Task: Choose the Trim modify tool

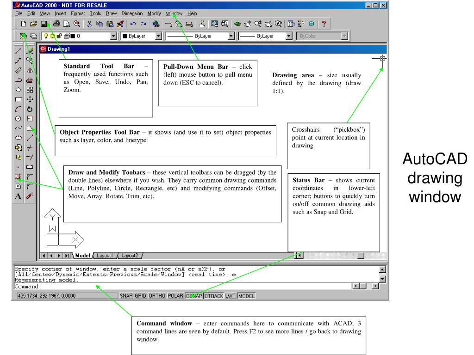Action: (x=30, y=147)
